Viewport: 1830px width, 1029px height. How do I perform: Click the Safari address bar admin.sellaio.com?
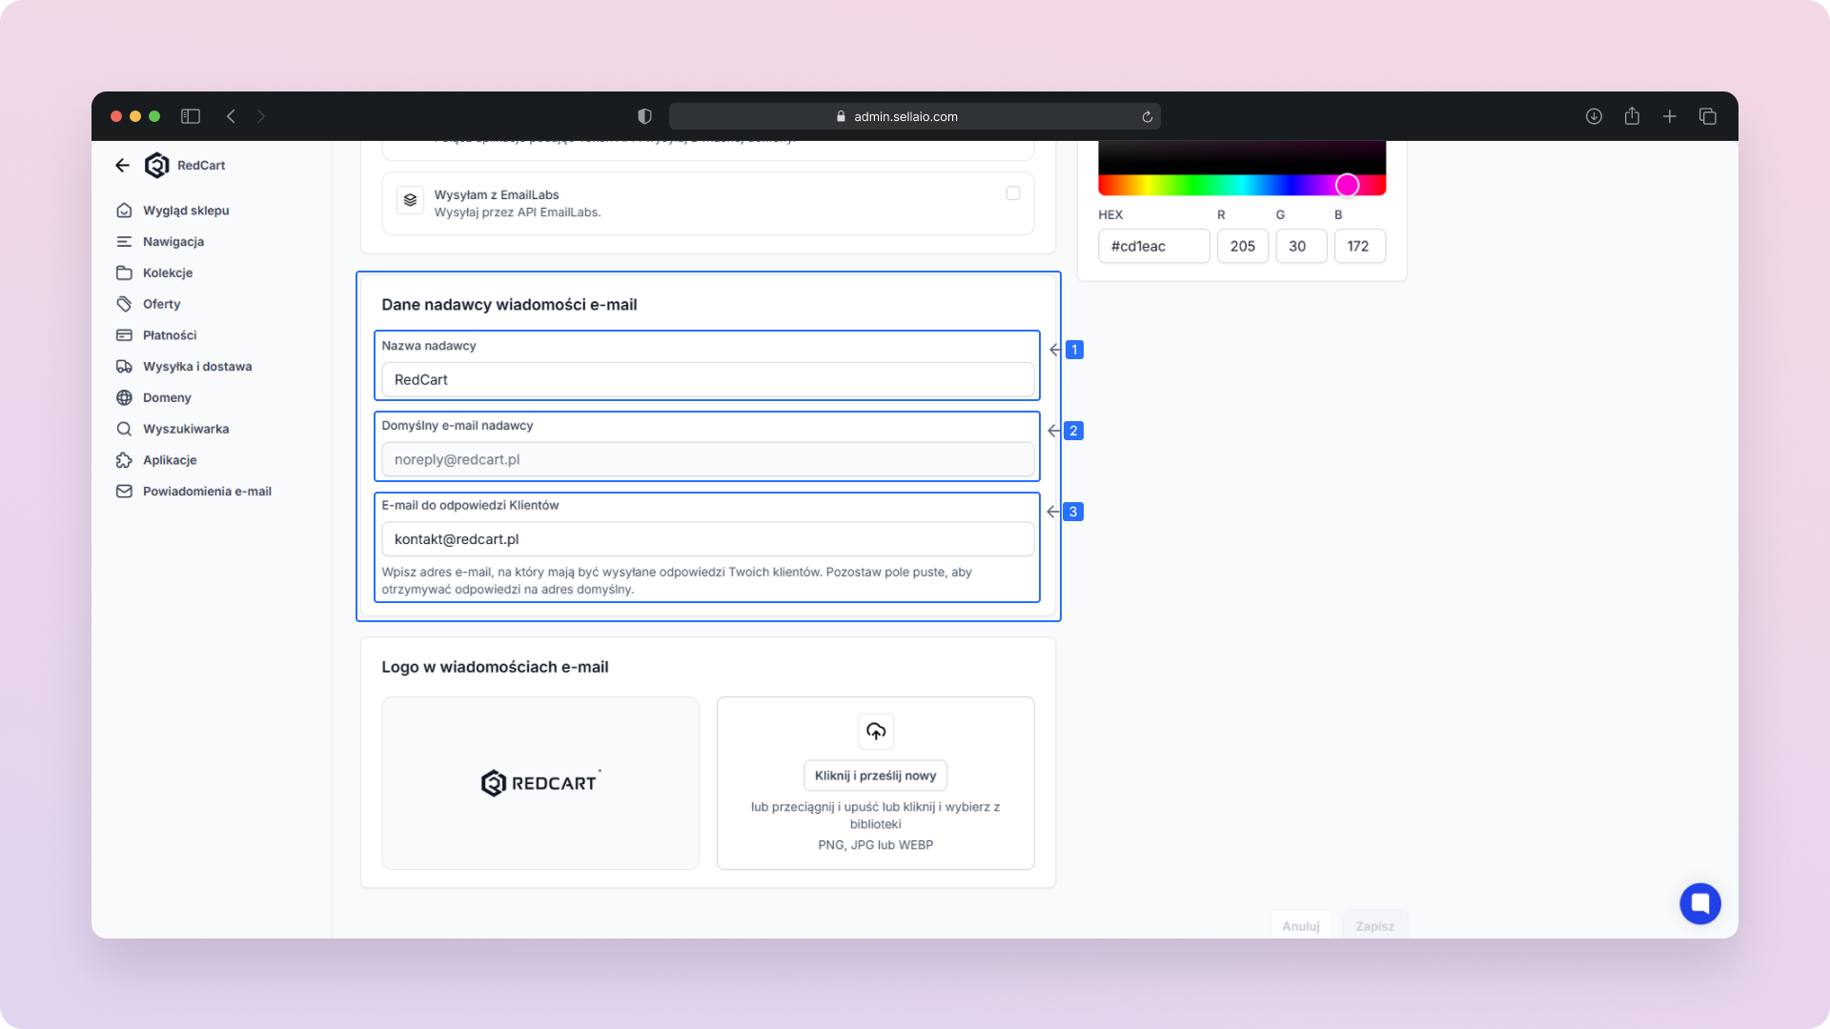(914, 116)
